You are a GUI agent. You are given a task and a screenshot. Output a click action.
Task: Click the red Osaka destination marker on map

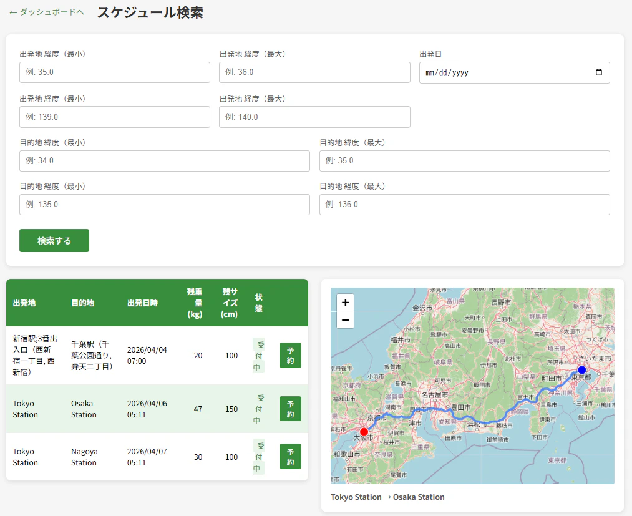(364, 432)
